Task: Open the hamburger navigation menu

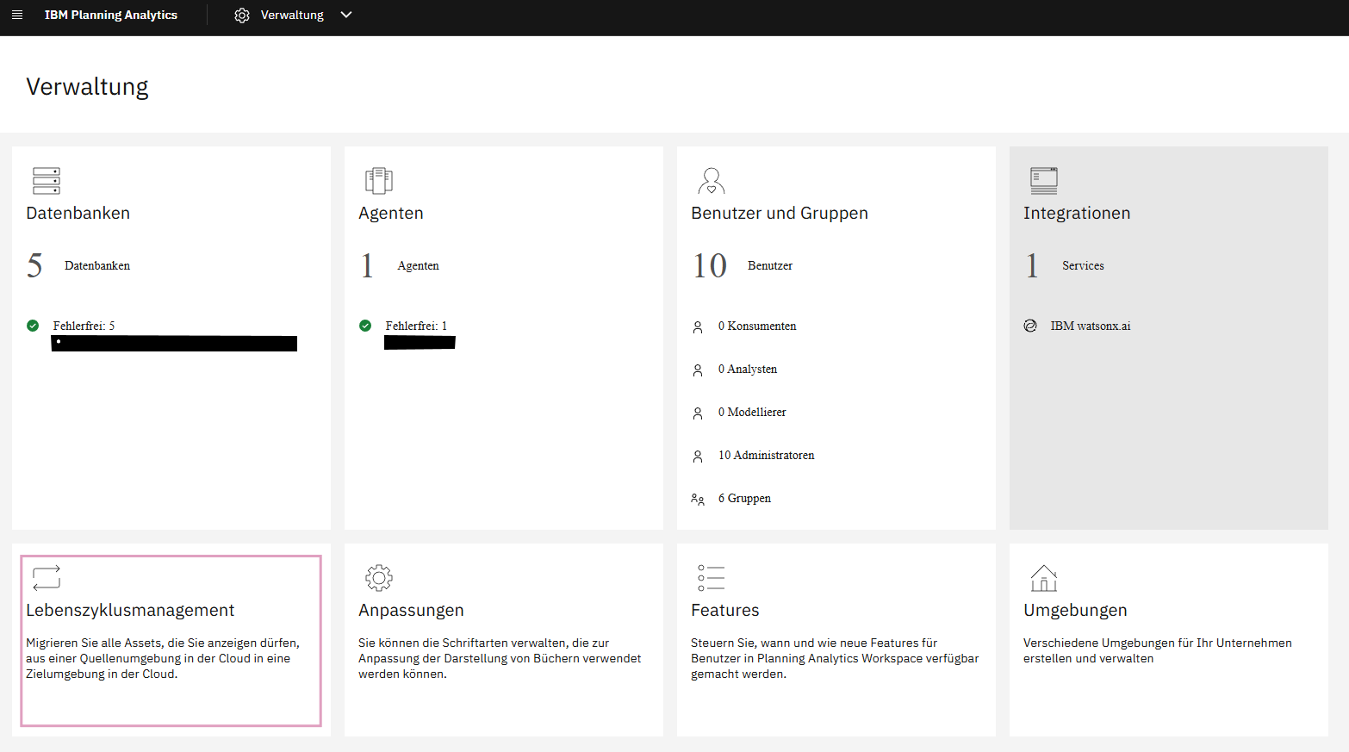Action: point(17,15)
